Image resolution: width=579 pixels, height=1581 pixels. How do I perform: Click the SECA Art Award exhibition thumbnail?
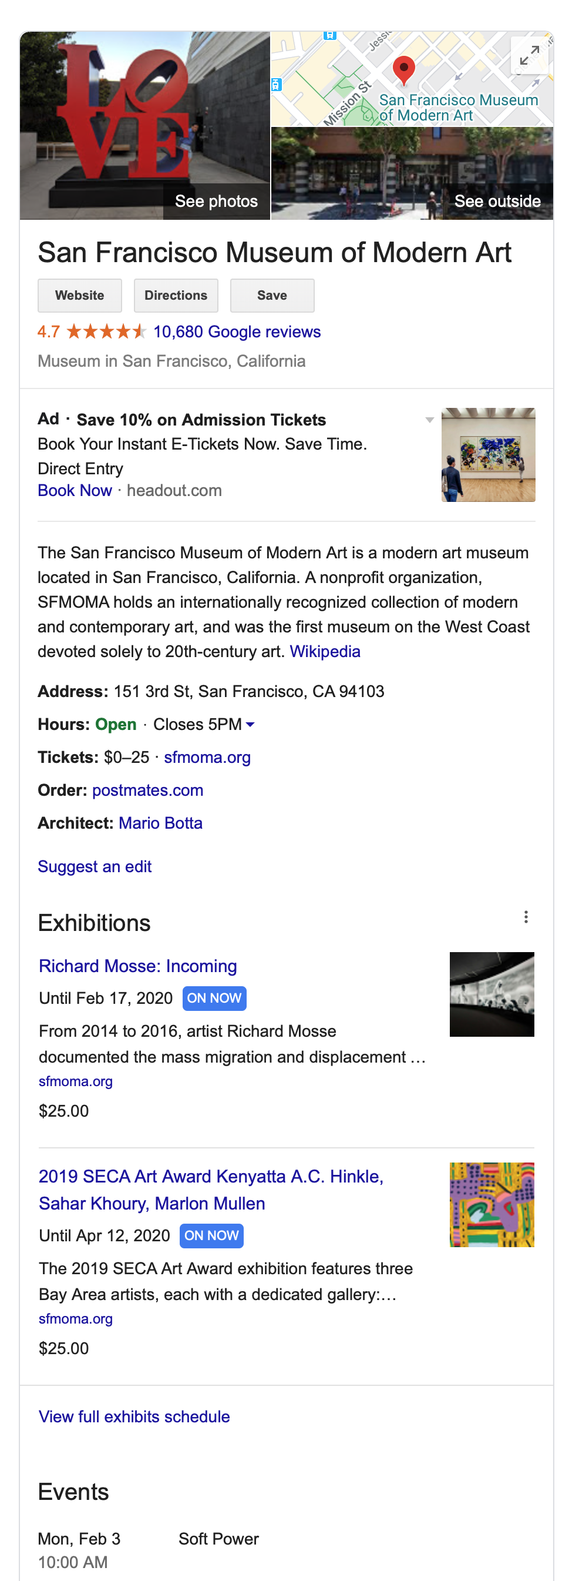pos(492,1204)
